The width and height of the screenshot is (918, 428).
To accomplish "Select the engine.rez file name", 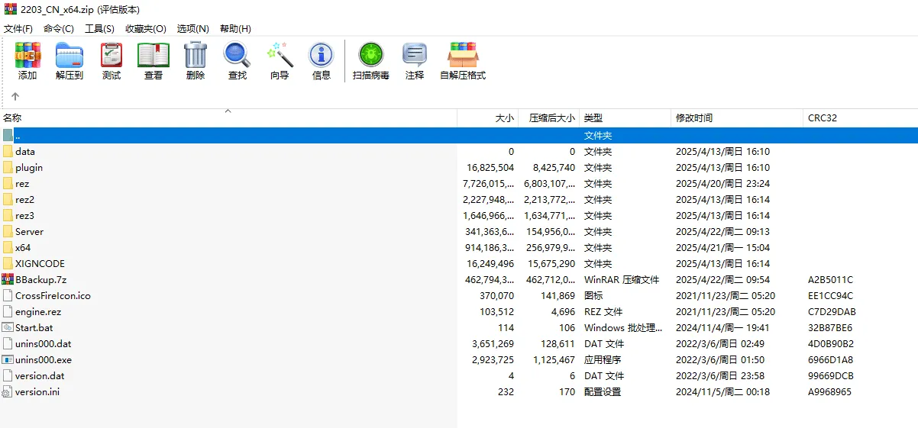I will [38, 311].
